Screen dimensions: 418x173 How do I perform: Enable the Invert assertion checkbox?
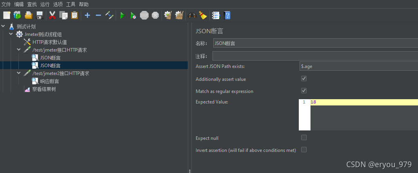304,150
